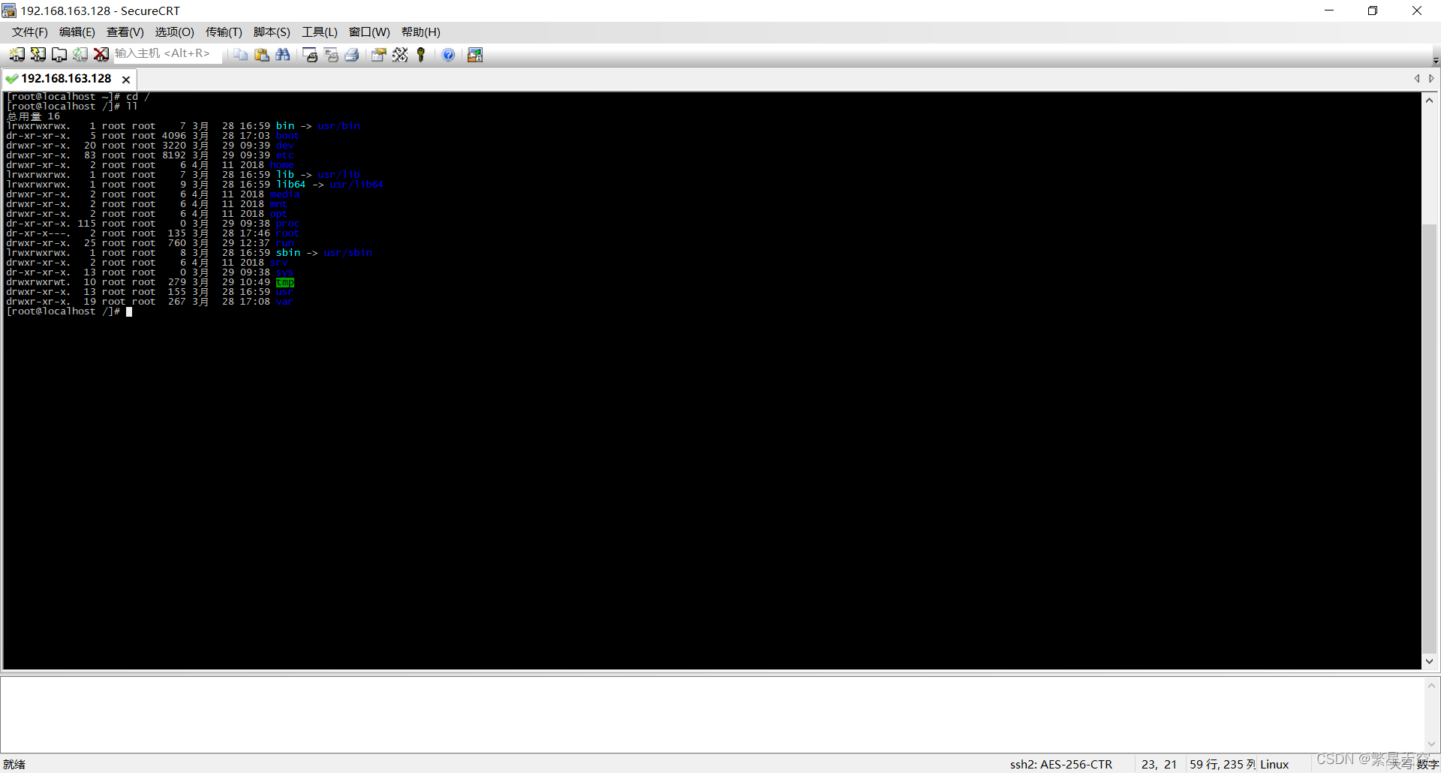This screenshot has width=1441, height=773.
Task: Click the 'usr/bin' symlink target text
Action: 339,126
